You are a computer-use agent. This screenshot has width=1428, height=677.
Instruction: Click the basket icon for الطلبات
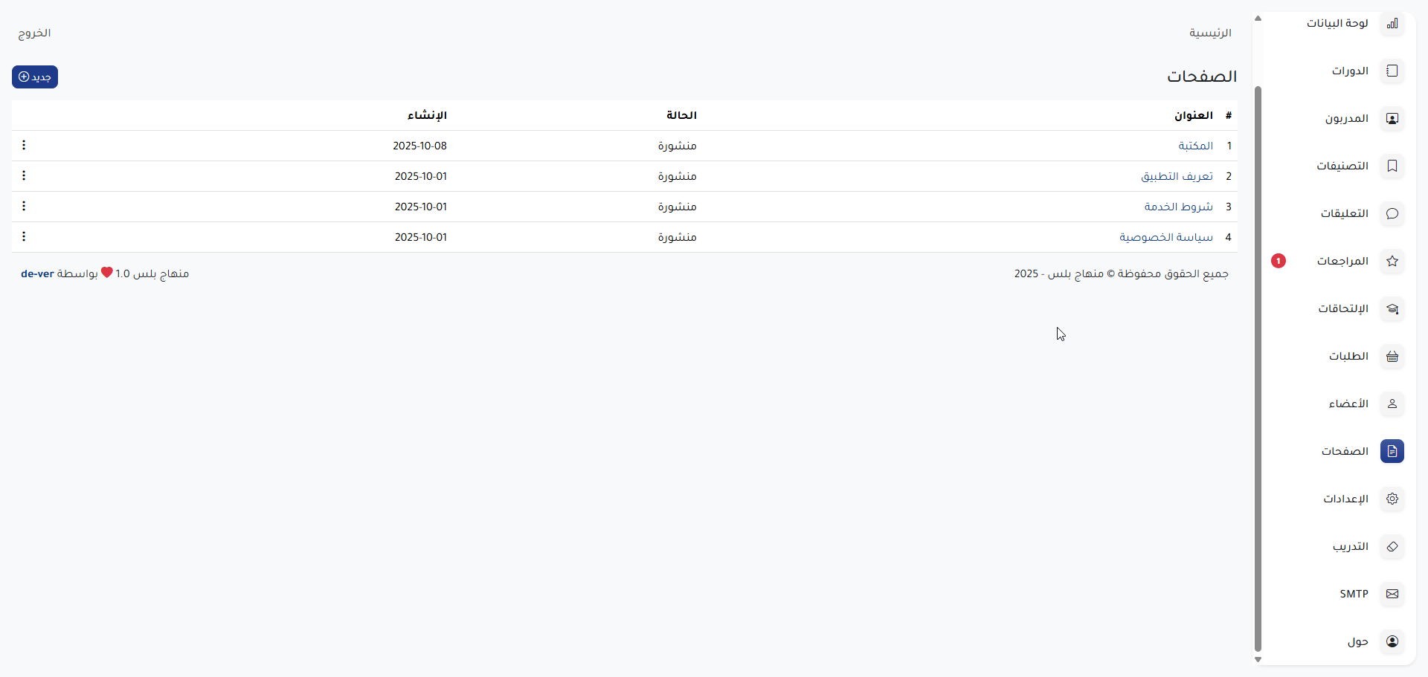(1392, 357)
